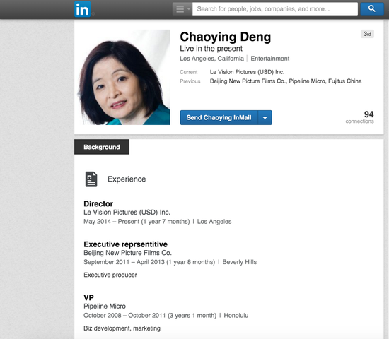Open Pipeline Micro company entry
Image resolution: width=389 pixels, height=339 pixels.
(x=105, y=307)
